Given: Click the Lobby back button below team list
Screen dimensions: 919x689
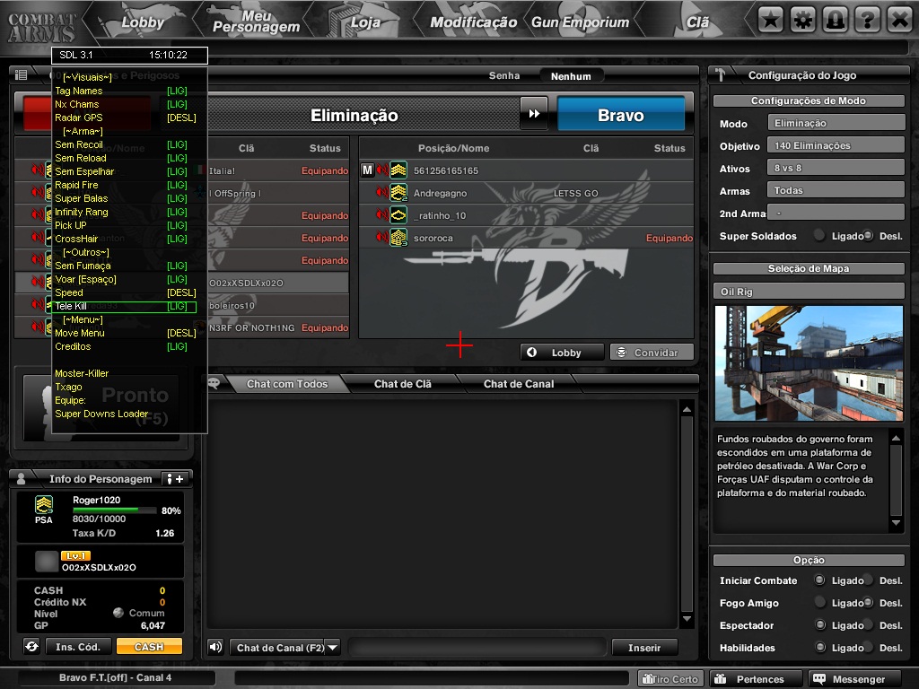Looking at the screenshot, I should click(x=562, y=352).
